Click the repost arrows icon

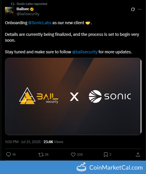(41, 154)
